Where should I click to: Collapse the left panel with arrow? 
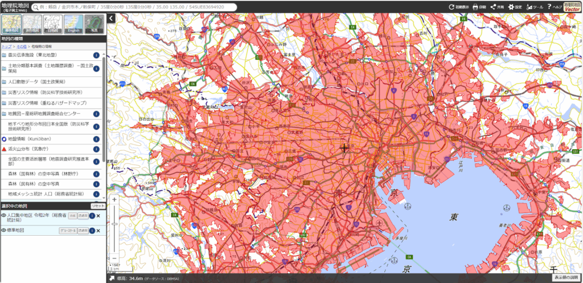(112, 18)
